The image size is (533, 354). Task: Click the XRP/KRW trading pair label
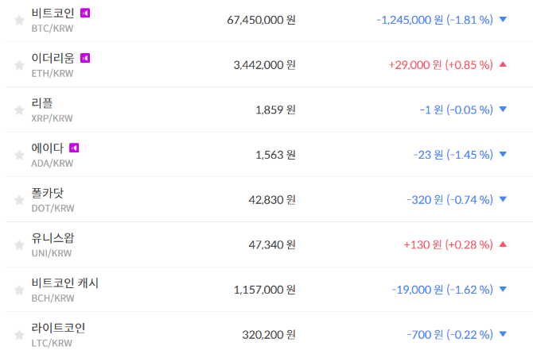52,117
